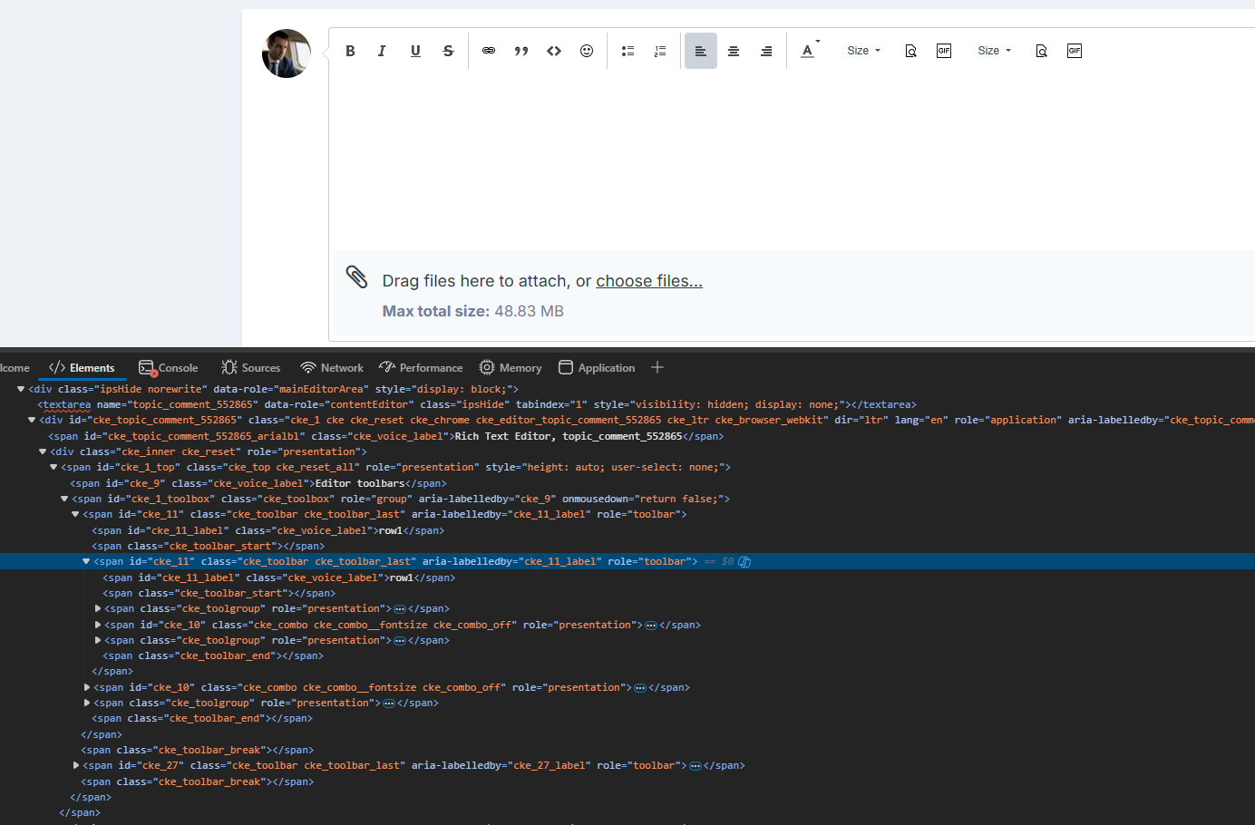
Task: Open the Application panel in DevTools
Action: coord(597,368)
